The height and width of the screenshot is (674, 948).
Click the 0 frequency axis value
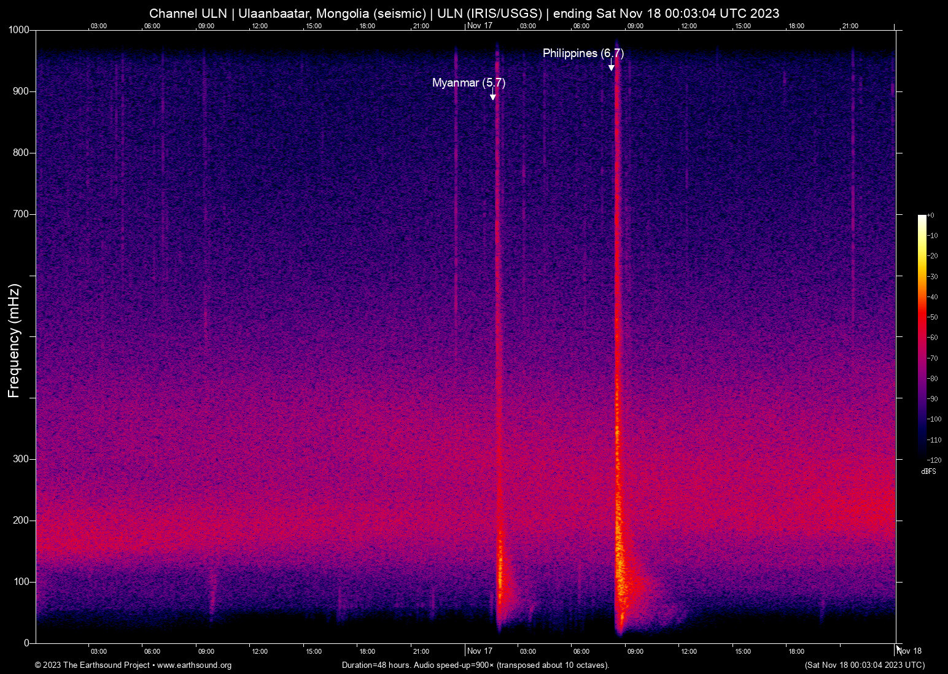point(26,643)
